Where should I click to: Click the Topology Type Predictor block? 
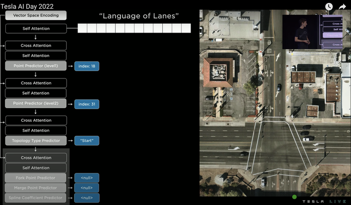(36, 141)
